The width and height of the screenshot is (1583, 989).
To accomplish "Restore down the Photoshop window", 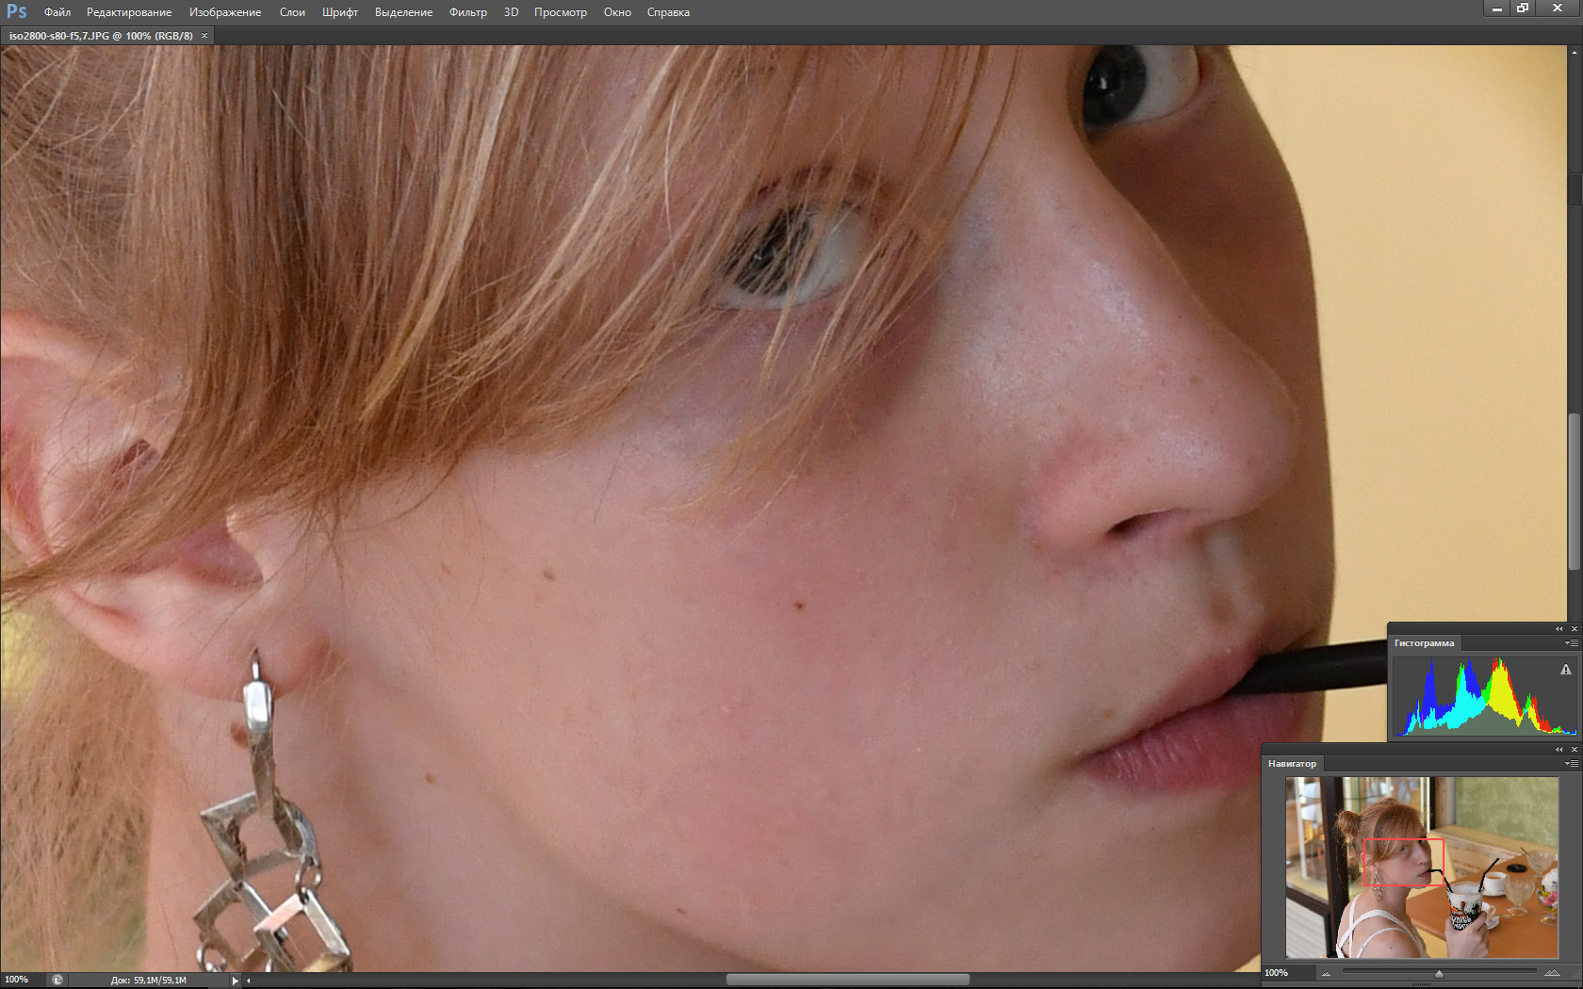I will (x=1523, y=8).
